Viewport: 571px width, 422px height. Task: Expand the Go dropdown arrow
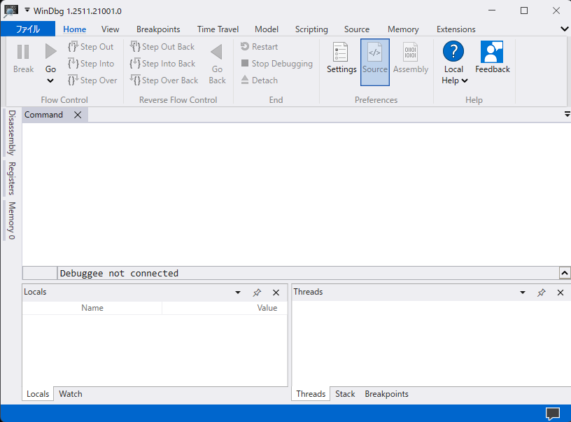(x=50, y=80)
